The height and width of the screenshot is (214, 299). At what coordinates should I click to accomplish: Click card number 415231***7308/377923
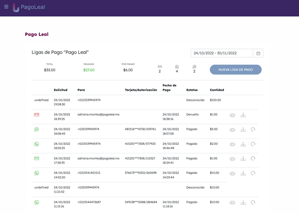pos(140,144)
